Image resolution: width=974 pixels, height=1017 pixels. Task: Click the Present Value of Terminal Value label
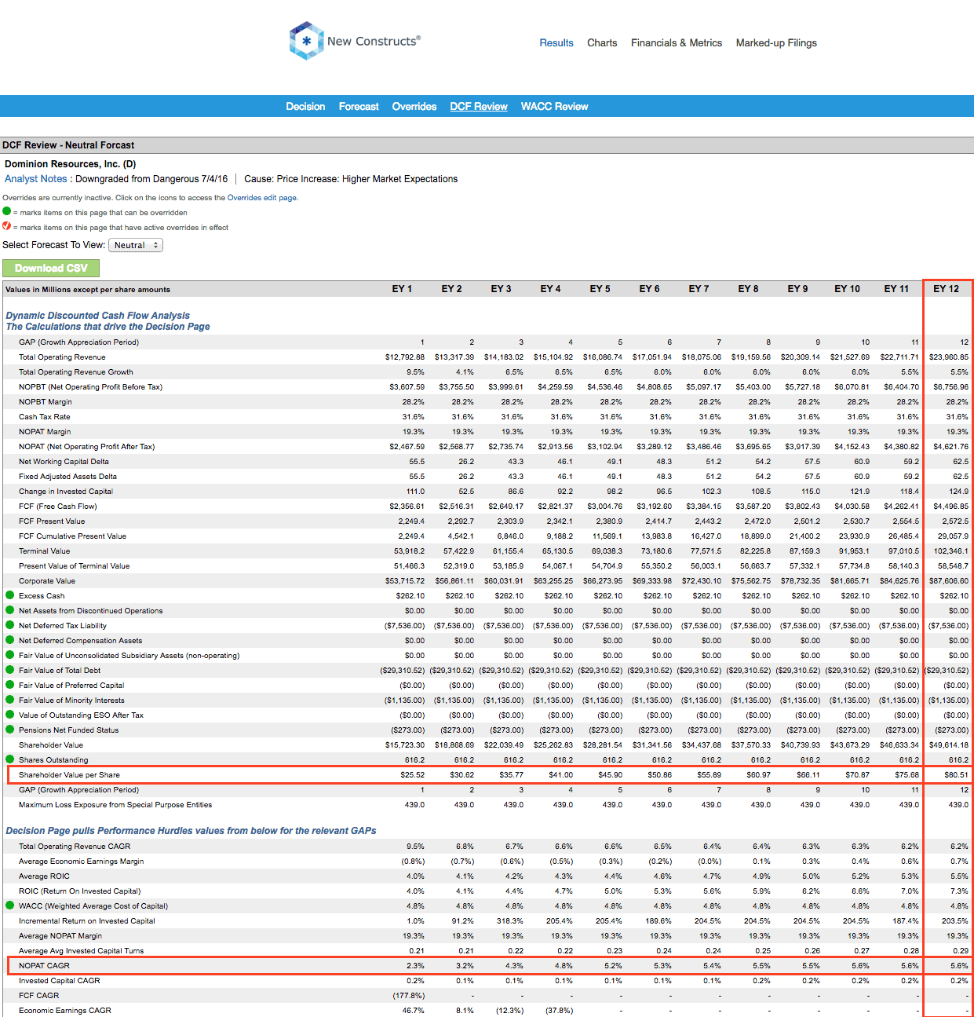(75, 566)
